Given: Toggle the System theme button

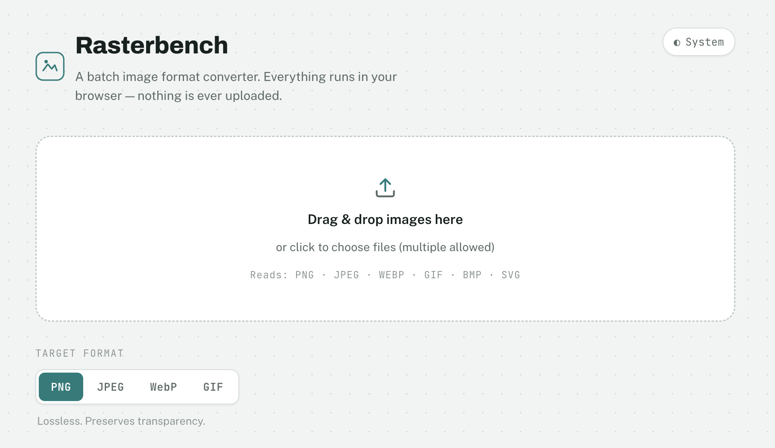Looking at the screenshot, I should (x=699, y=42).
